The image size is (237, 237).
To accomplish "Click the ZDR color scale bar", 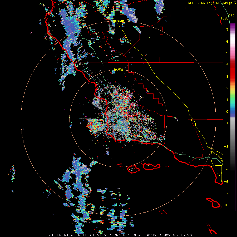I will [x=233, y=117].
